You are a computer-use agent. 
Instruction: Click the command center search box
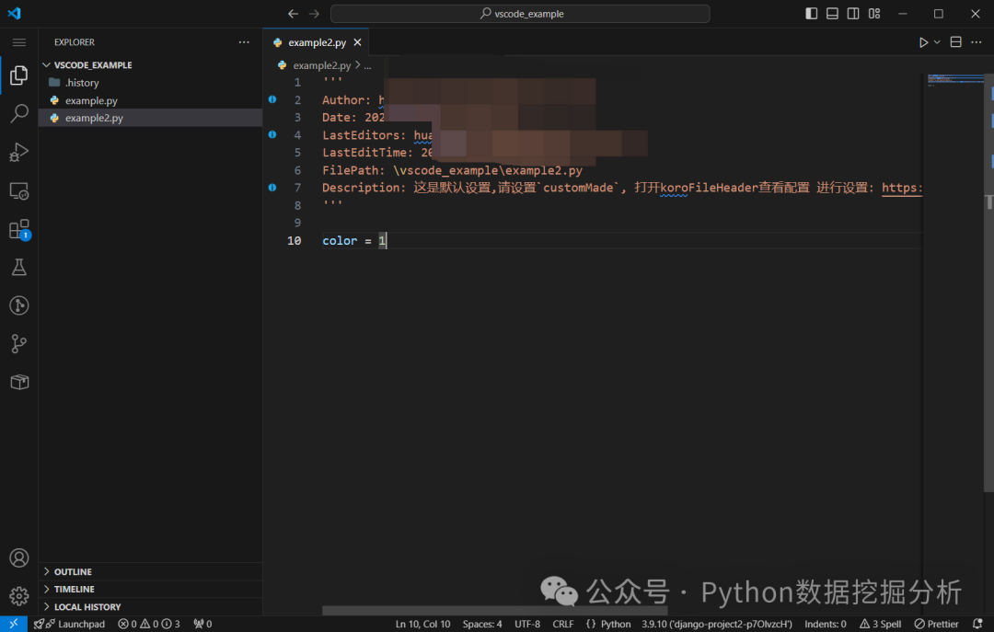pyautogui.click(x=520, y=13)
